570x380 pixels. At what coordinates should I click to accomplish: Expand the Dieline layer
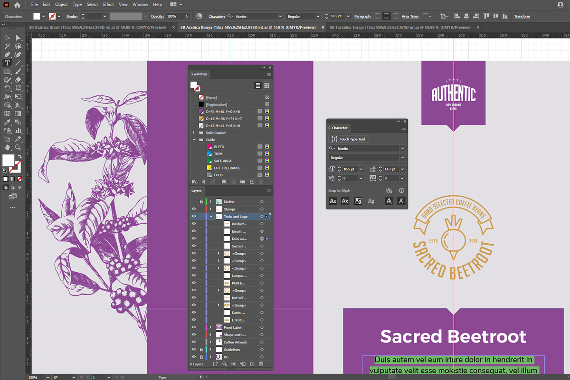click(210, 202)
